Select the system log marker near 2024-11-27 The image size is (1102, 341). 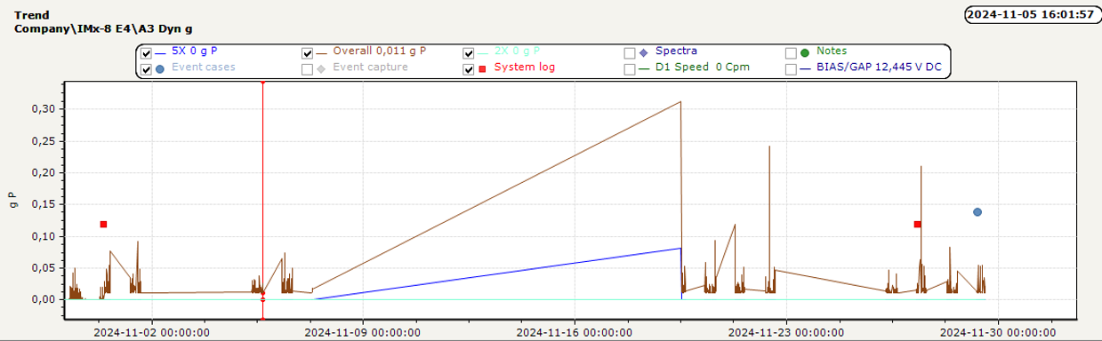[x=917, y=224]
